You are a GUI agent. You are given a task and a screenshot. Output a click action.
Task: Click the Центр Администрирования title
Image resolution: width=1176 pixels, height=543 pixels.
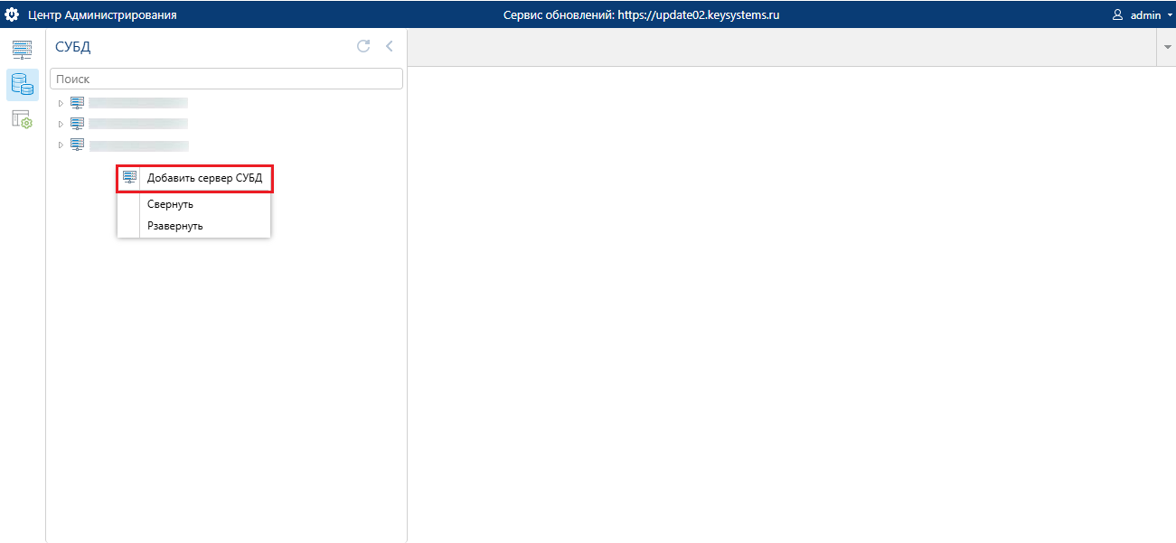coord(103,15)
